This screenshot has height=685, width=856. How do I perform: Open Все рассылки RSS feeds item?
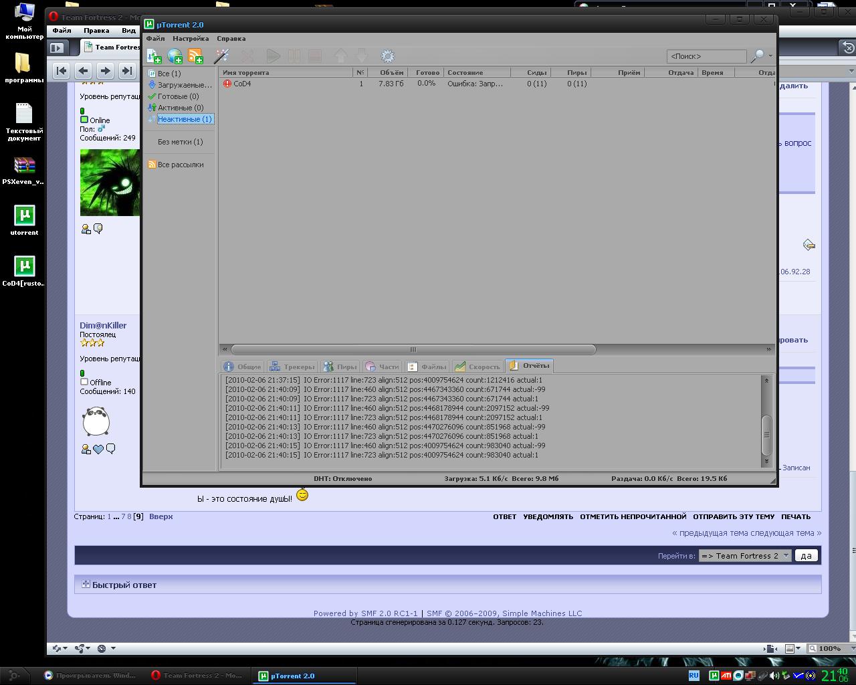(176, 165)
